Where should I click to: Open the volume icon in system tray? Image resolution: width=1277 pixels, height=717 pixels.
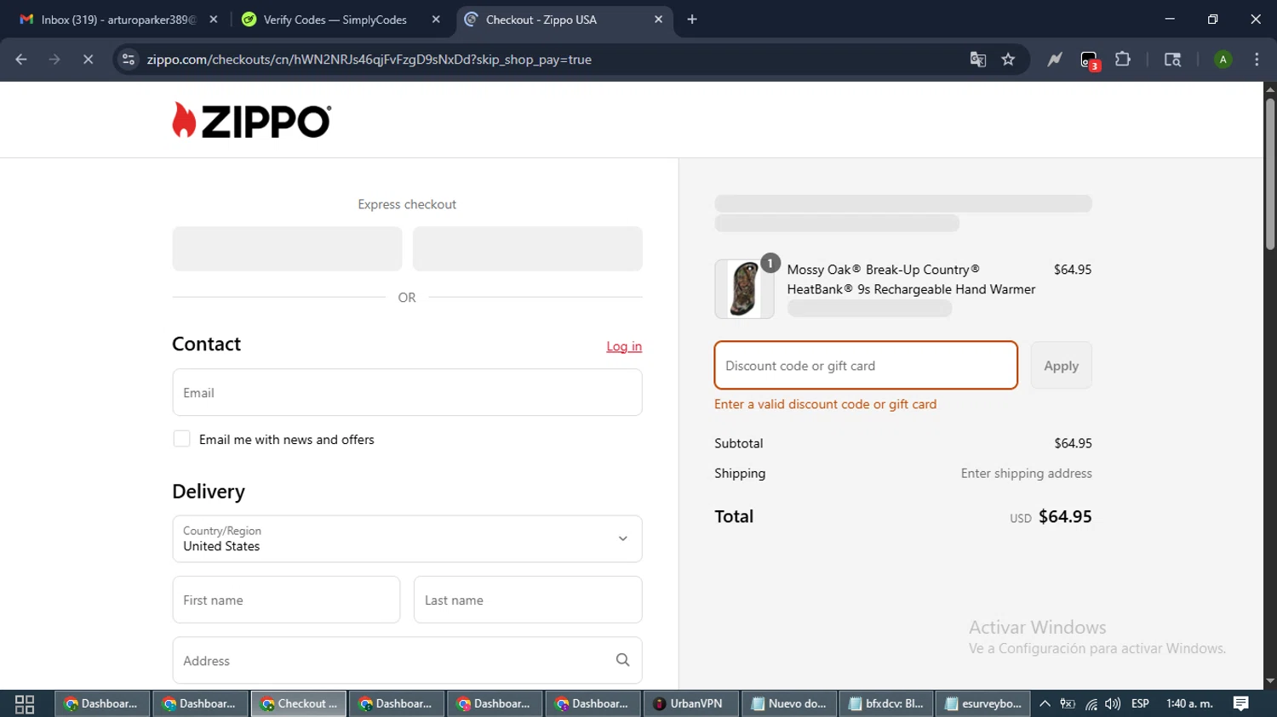(x=1113, y=703)
